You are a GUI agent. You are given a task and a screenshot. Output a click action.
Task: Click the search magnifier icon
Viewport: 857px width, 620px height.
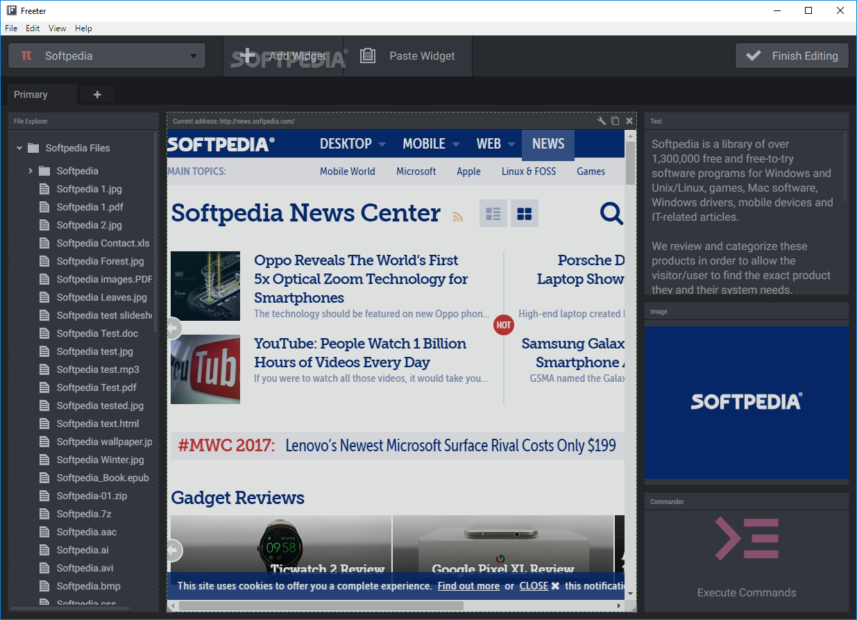pyautogui.click(x=611, y=213)
